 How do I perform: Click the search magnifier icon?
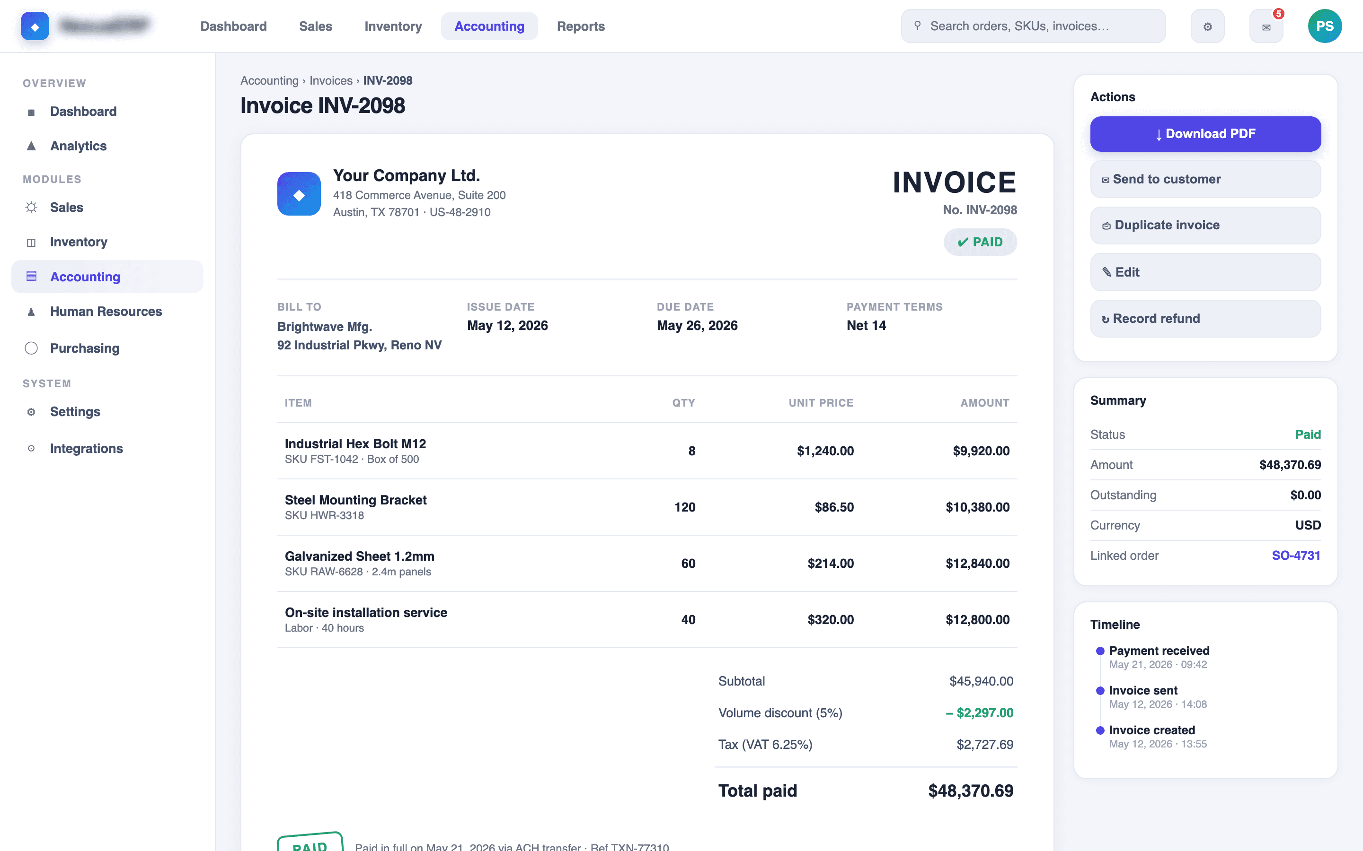(x=918, y=26)
